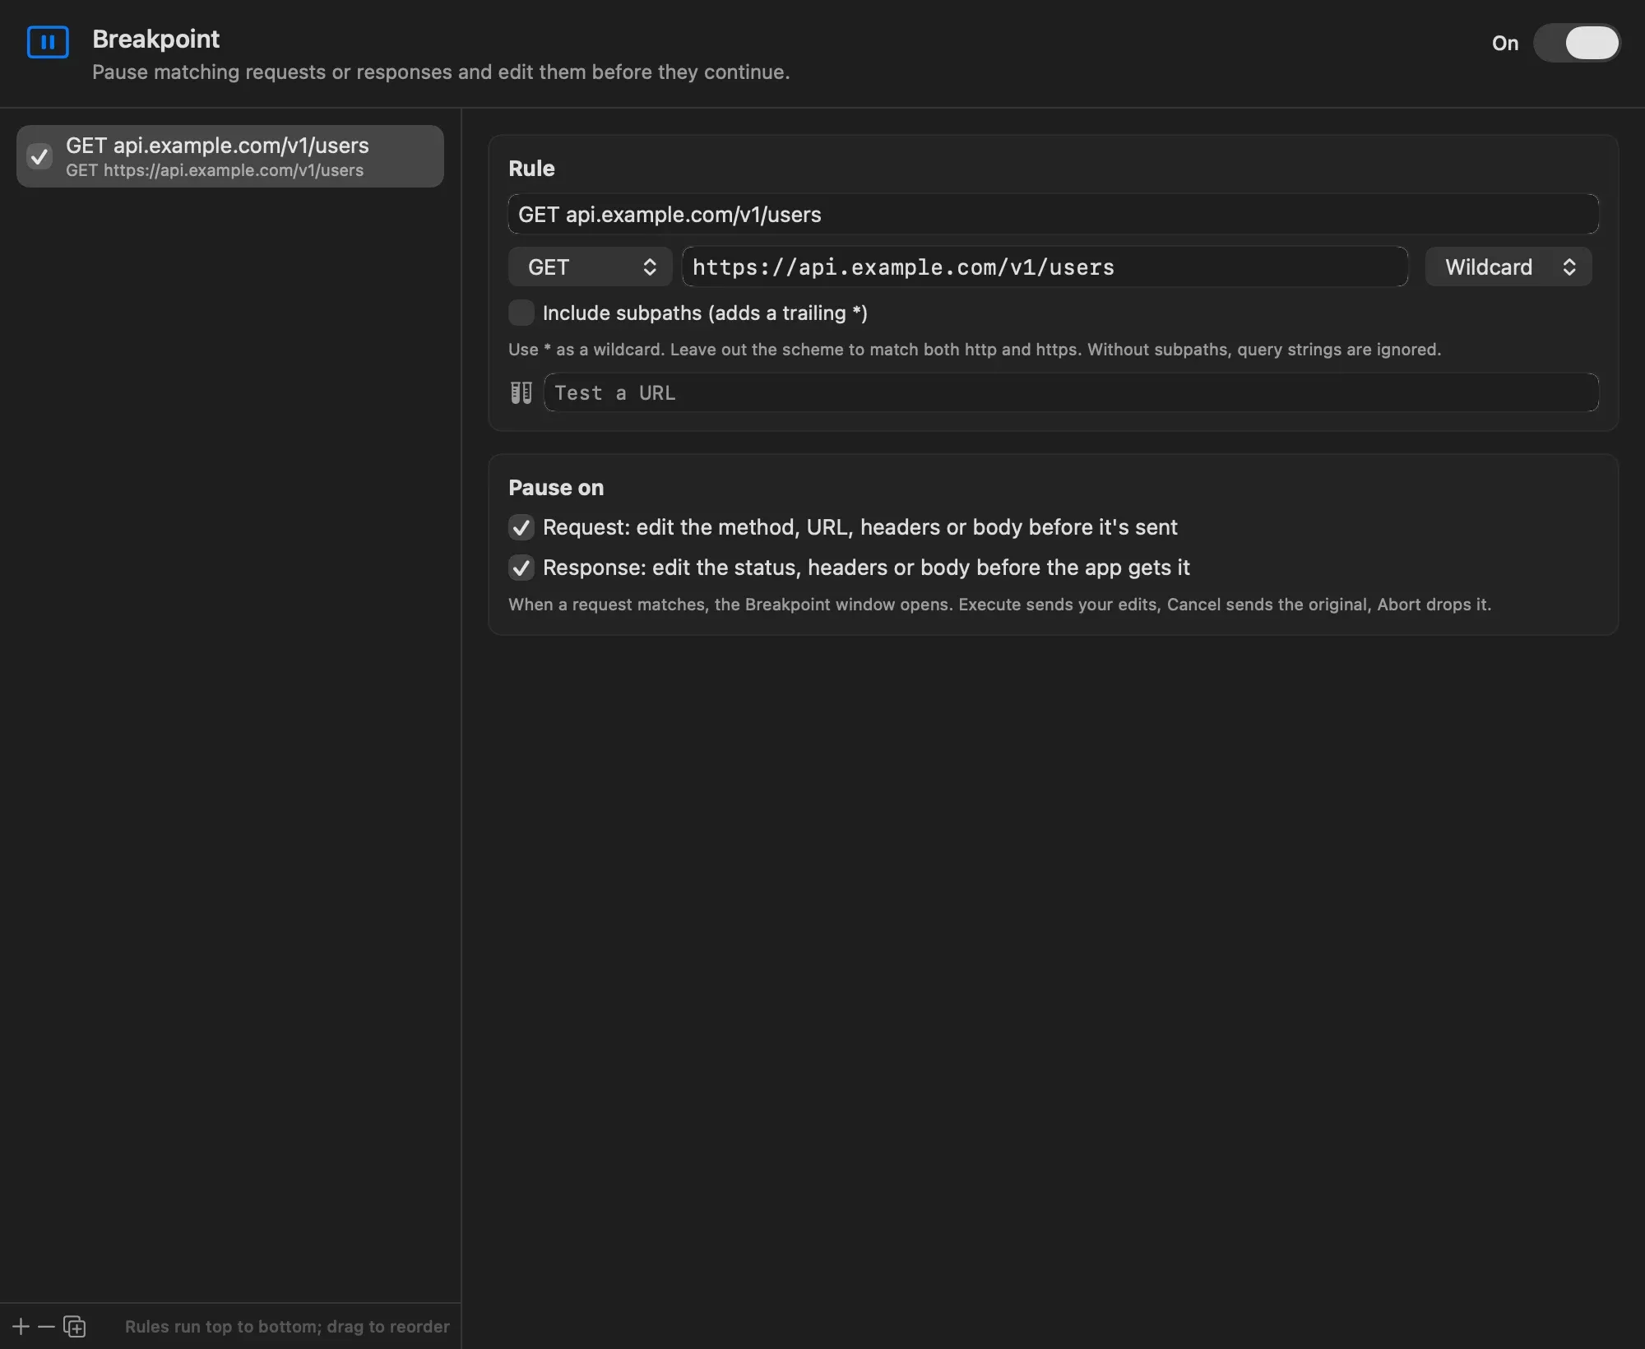Viewport: 1645px width, 1349px height.
Task: Open the GET method dropdown
Action: tap(591, 267)
